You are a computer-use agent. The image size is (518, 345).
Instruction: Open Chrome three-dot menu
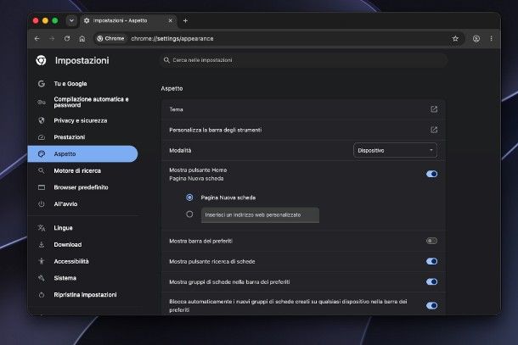click(x=491, y=39)
